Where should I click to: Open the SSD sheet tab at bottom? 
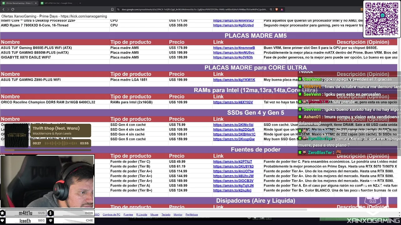click(x=97, y=215)
